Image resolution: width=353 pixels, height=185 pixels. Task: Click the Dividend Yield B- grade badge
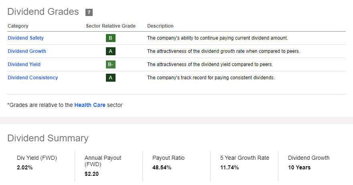[x=111, y=64]
